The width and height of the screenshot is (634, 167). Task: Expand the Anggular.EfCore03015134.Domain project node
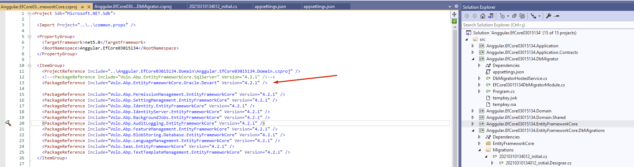(473, 111)
